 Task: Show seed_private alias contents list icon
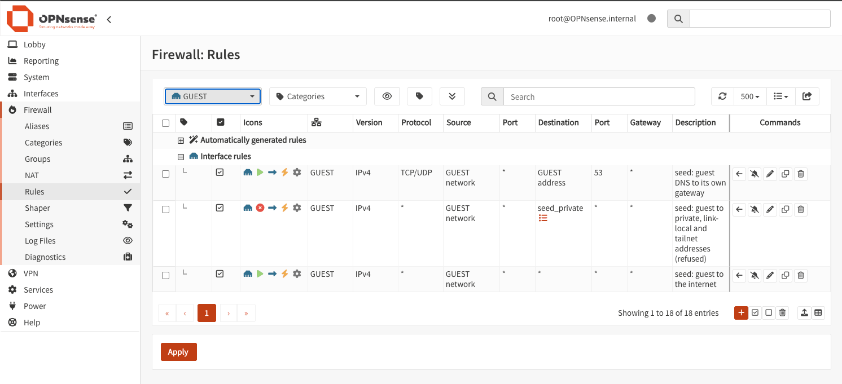pyautogui.click(x=543, y=218)
